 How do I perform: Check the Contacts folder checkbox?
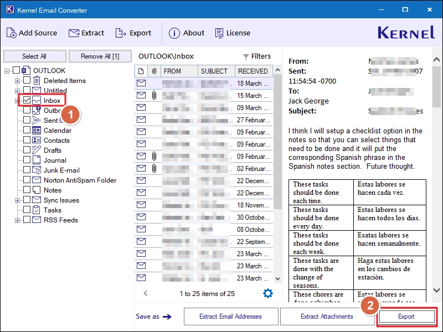point(27,140)
